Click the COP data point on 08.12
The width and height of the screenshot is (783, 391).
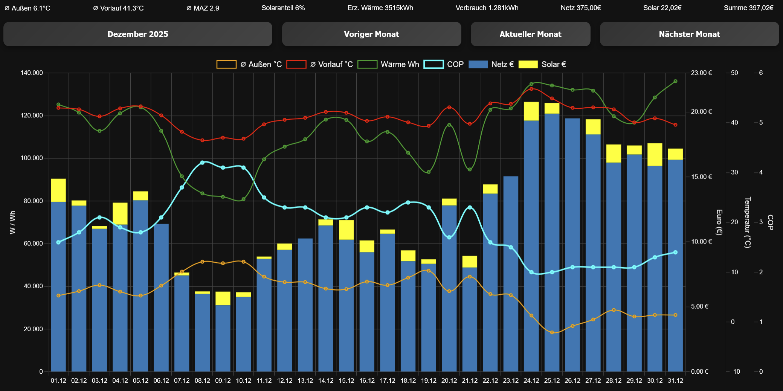pyautogui.click(x=202, y=163)
